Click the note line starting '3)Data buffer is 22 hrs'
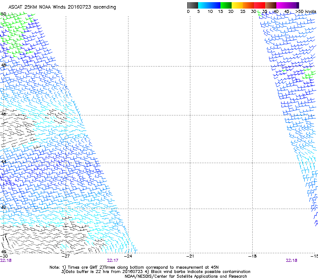This screenshot has height=279, width=318. 156,272
